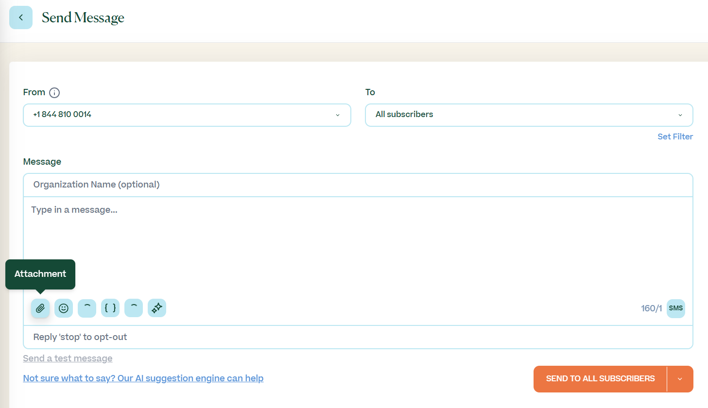Click SEND TO ALL SUBSCRIBERS button
The height and width of the screenshot is (408, 708).
point(600,379)
